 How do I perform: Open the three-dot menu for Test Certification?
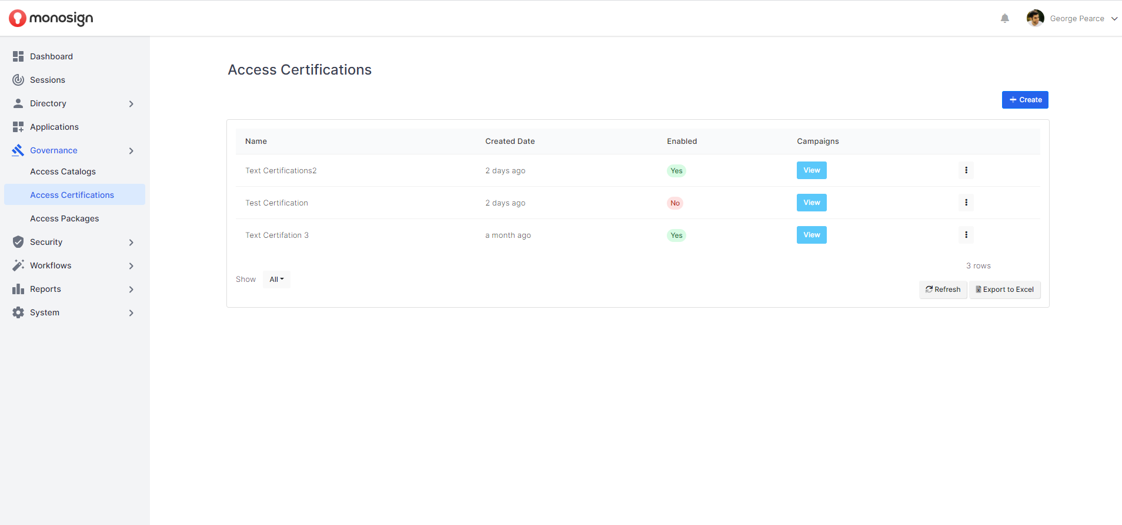tap(966, 203)
